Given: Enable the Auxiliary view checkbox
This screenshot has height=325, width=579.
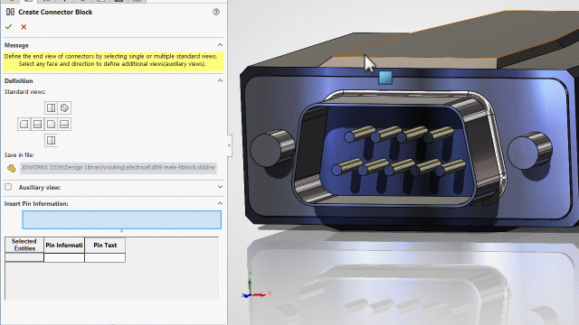Looking at the screenshot, I should click(8, 187).
